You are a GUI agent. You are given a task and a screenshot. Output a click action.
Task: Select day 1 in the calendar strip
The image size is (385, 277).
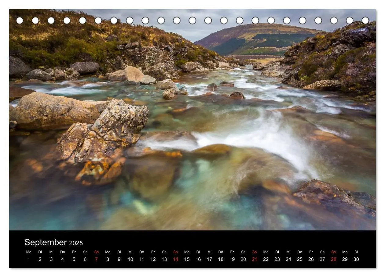pos(29,259)
